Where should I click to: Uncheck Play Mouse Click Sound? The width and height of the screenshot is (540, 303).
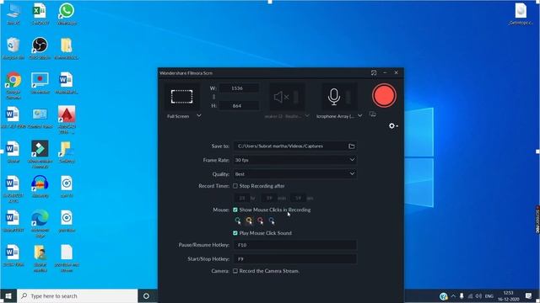[235, 233]
